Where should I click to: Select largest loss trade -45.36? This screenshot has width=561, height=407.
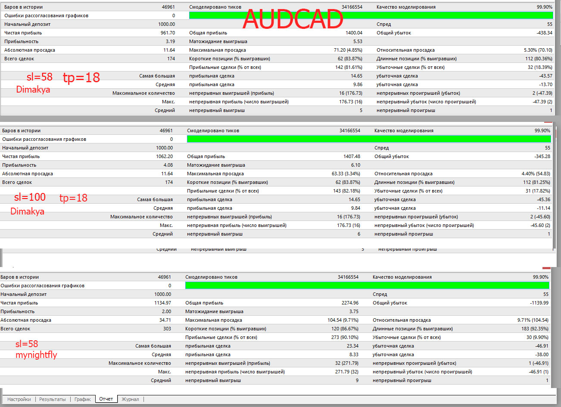pyautogui.click(x=543, y=199)
